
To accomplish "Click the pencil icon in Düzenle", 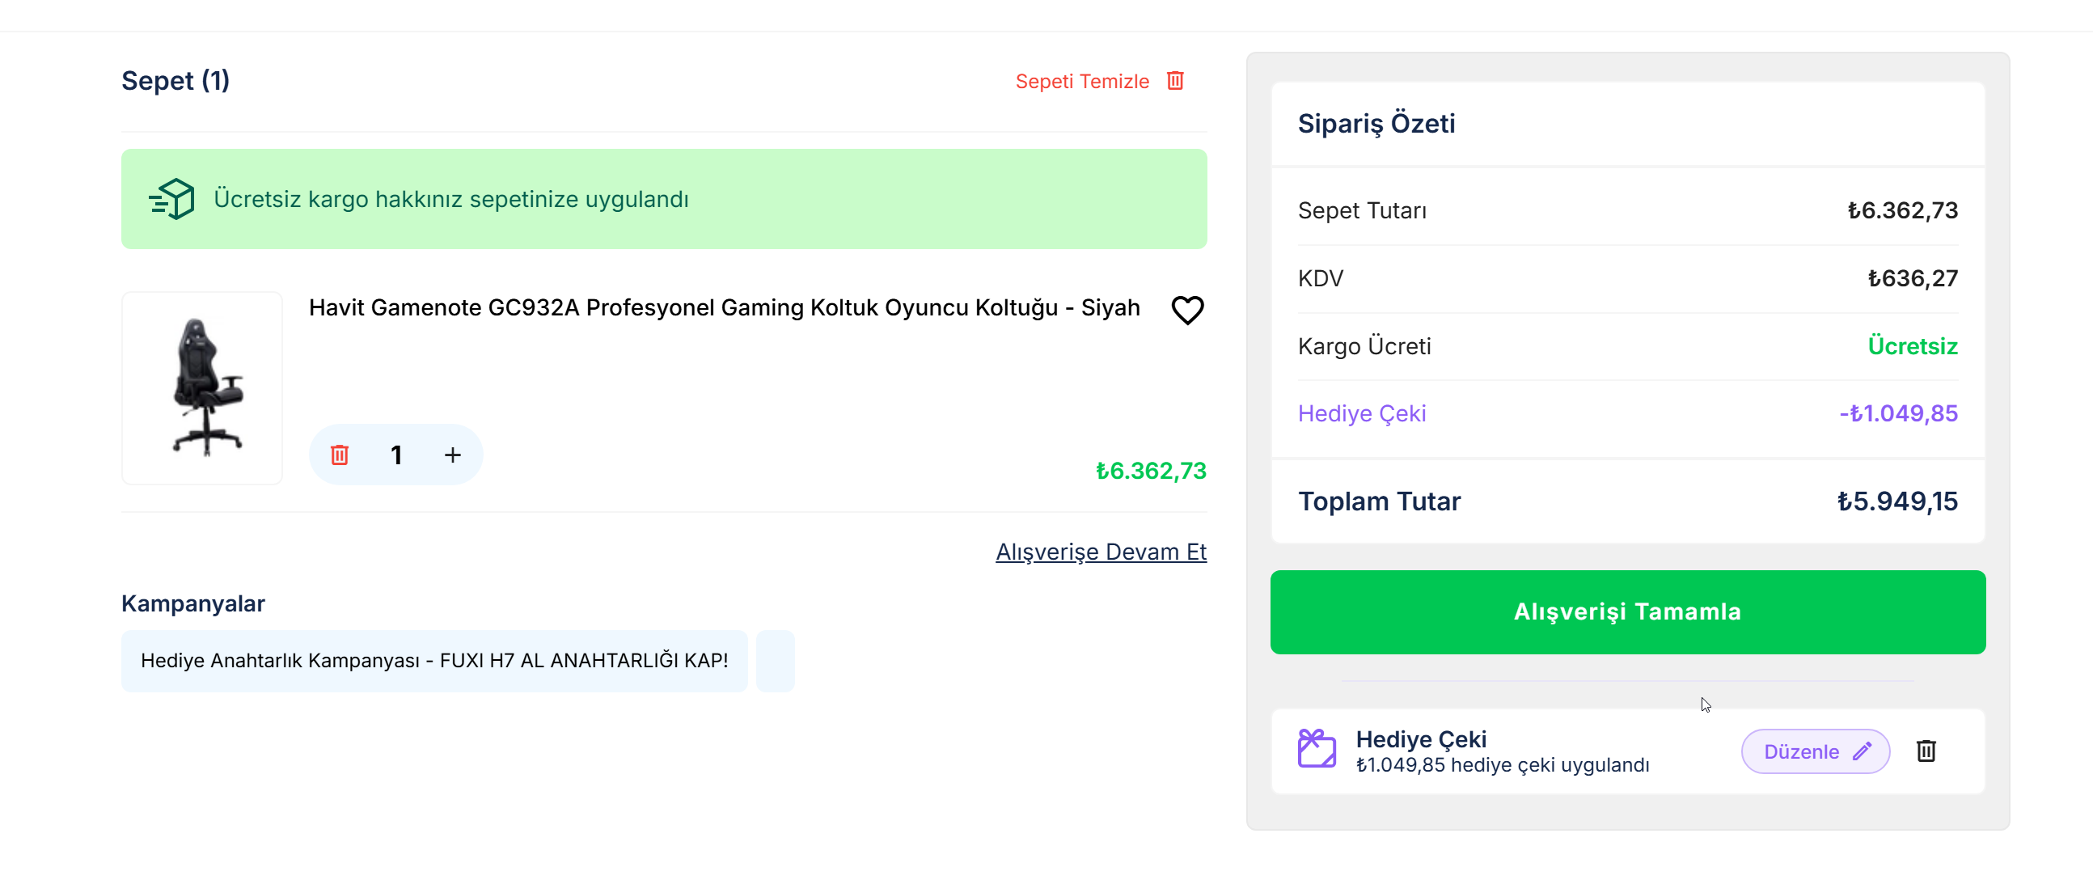I will [x=1862, y=751].
